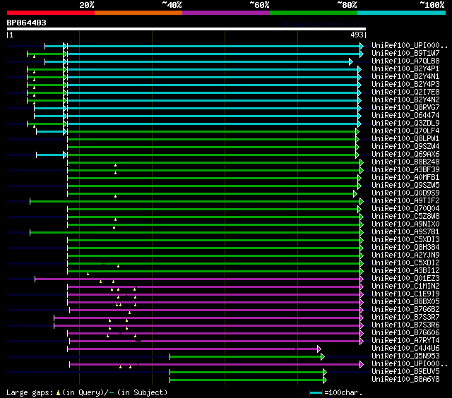
Task: Select the UniRef100_Q70Q04 subject name
Action: (x=405, y=209)
